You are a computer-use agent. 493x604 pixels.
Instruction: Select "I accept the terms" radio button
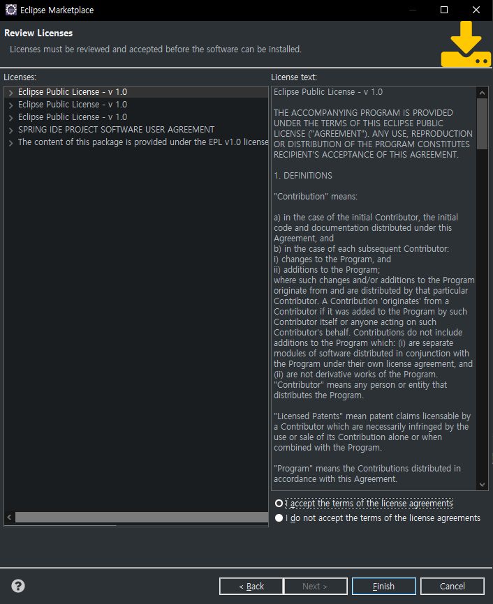click(x=279, y=504)
